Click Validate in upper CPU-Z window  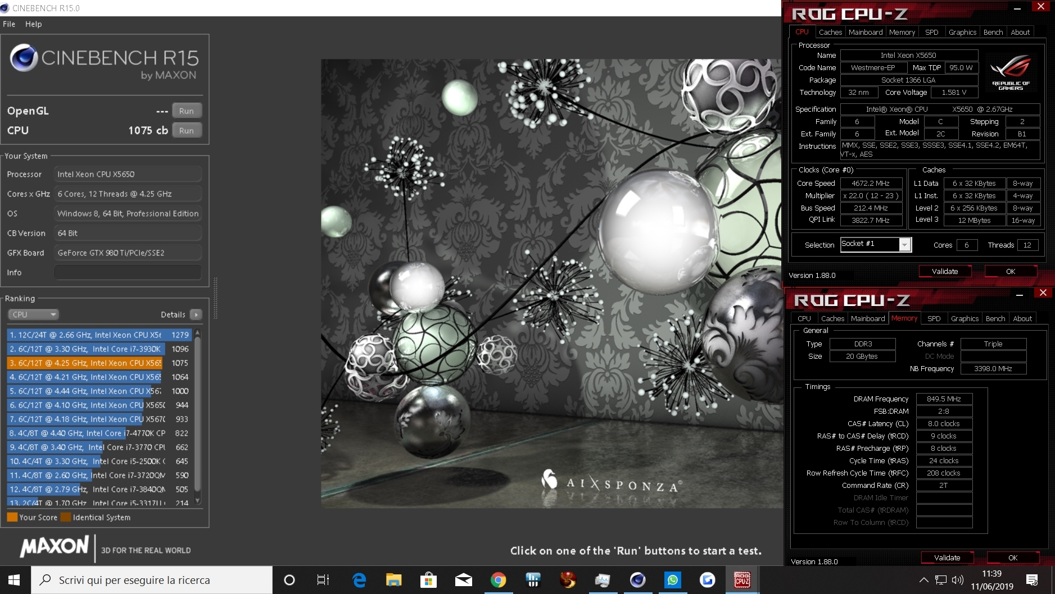click(x=945, y=271)
